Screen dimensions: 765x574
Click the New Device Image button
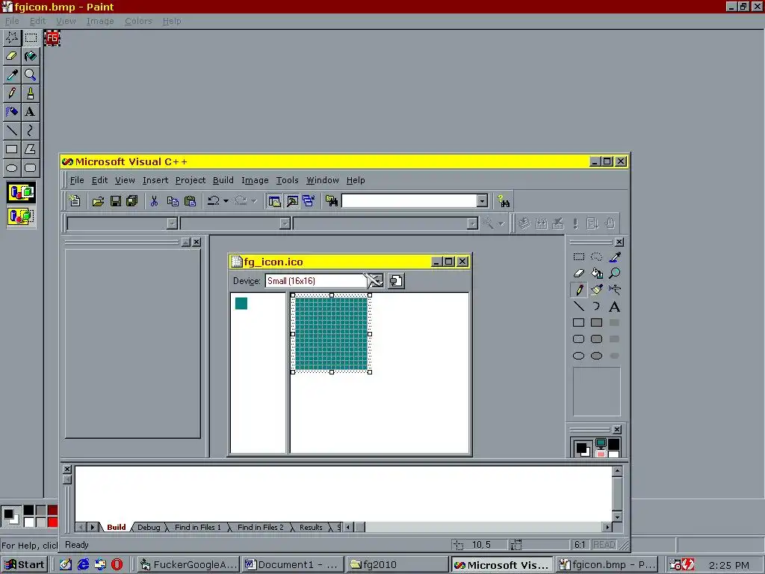pos(396,281)
